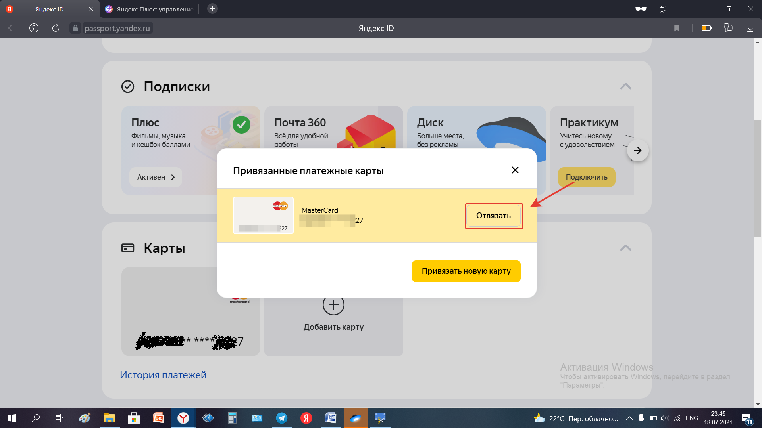Click the Yandex home Я icon
The image size is (762, 428).
(x=34, y=28)
